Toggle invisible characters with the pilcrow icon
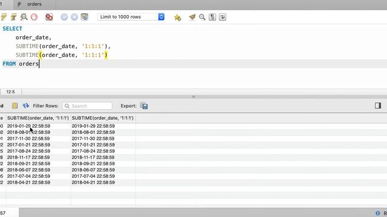387x217 pixels. pyautogui.click(x=212, y=17)
